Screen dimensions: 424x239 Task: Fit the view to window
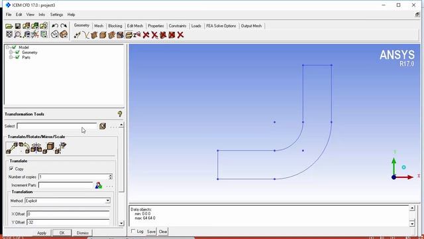[x=9, y=35]
